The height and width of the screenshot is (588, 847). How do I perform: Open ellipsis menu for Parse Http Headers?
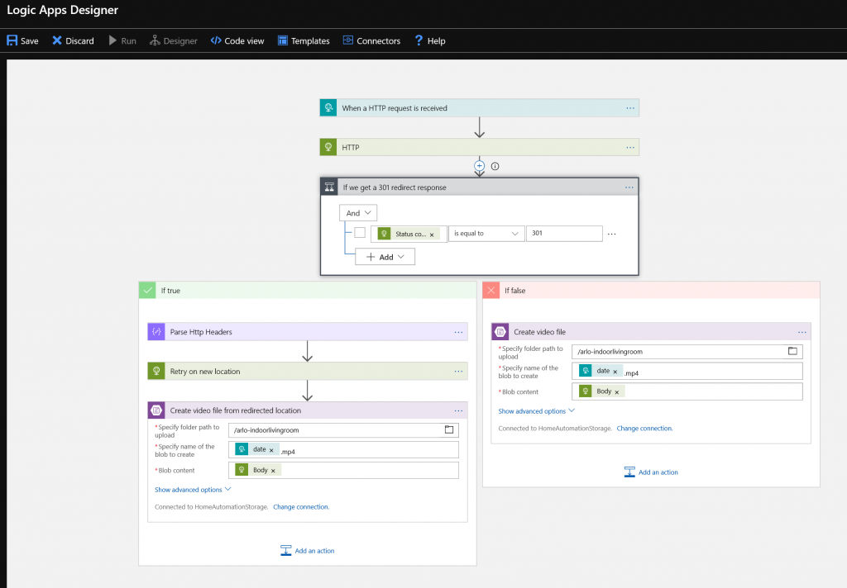click(458, 332)
